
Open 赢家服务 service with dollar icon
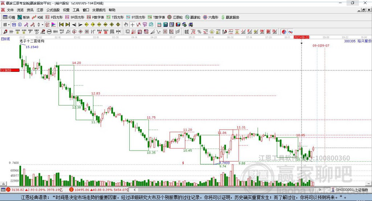point(230,17)
